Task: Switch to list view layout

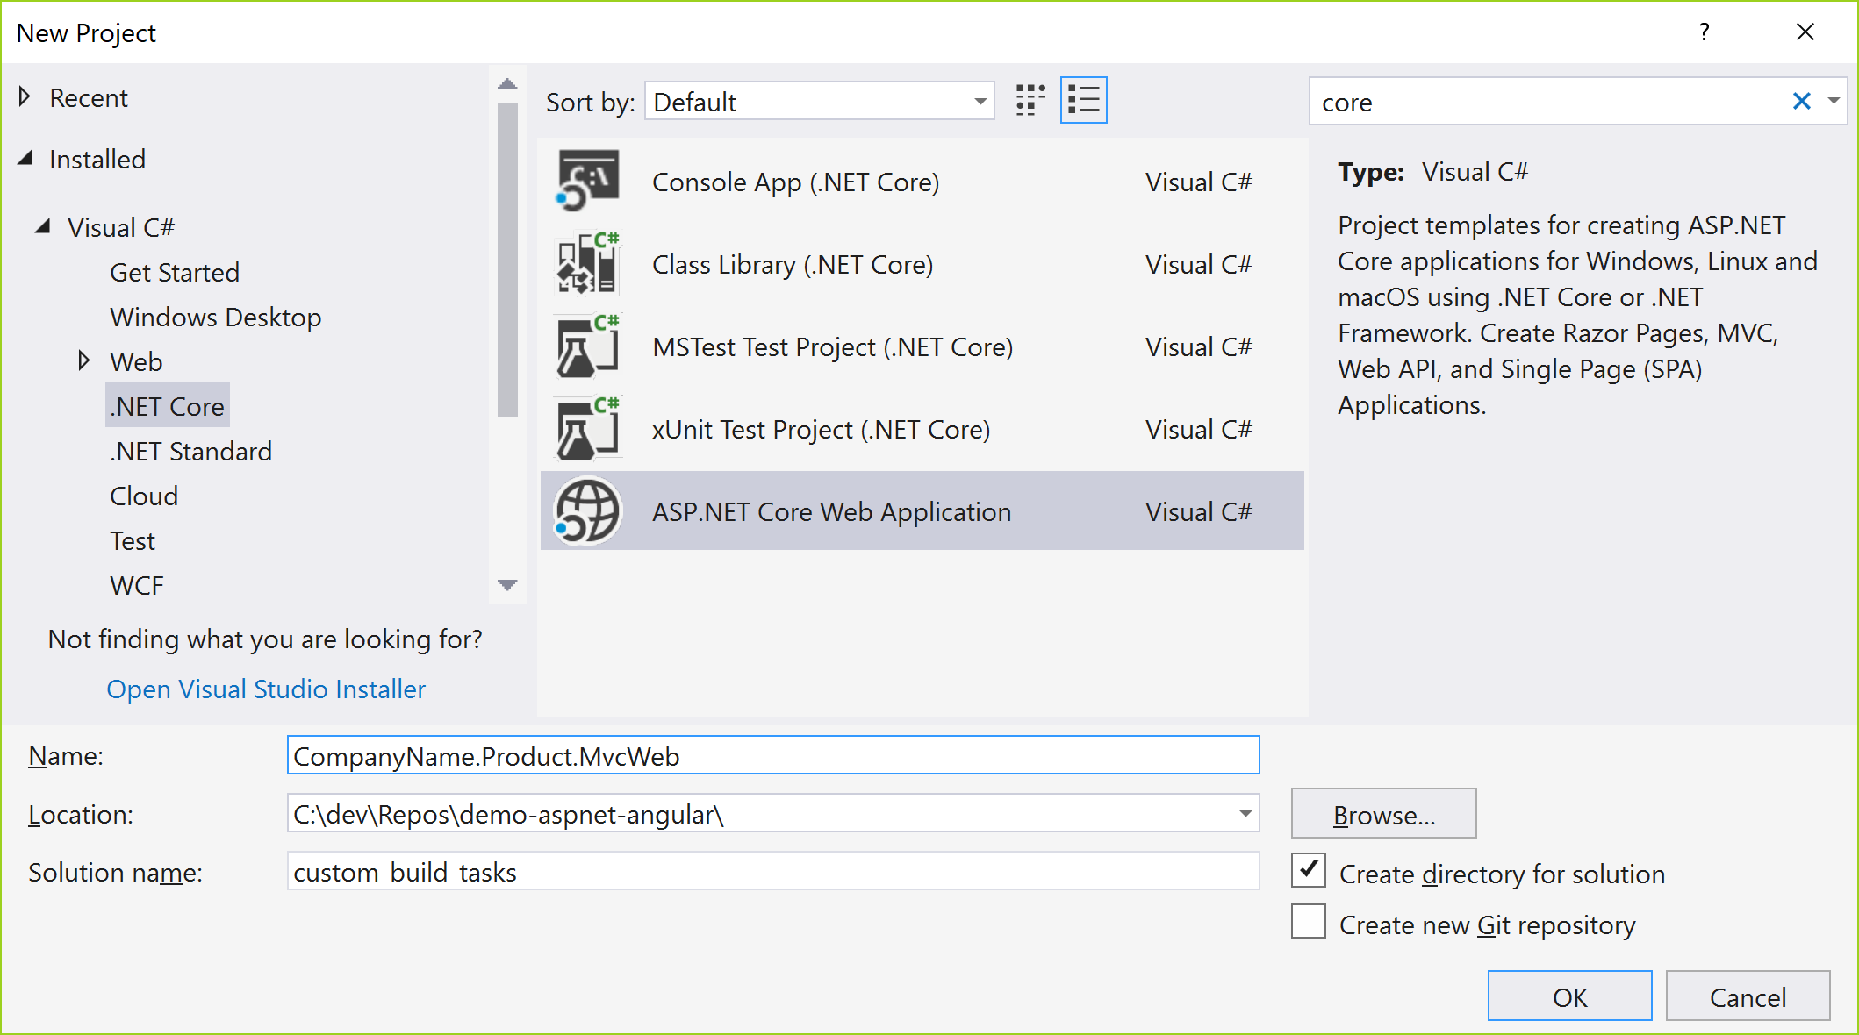Action: 1084,102
